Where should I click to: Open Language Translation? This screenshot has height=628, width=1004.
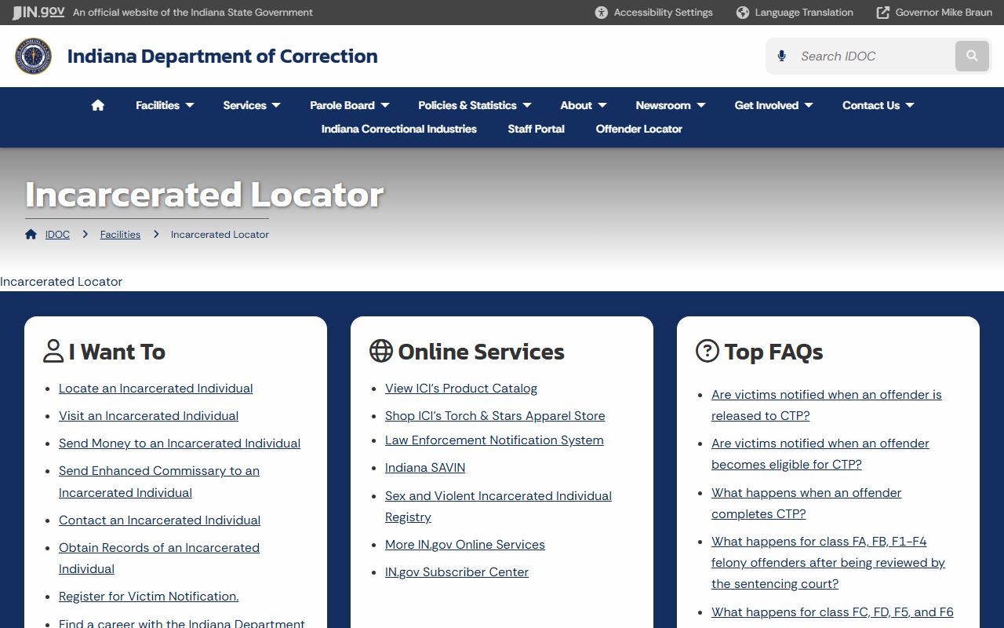pyautogui.click(x=795, y=13)
